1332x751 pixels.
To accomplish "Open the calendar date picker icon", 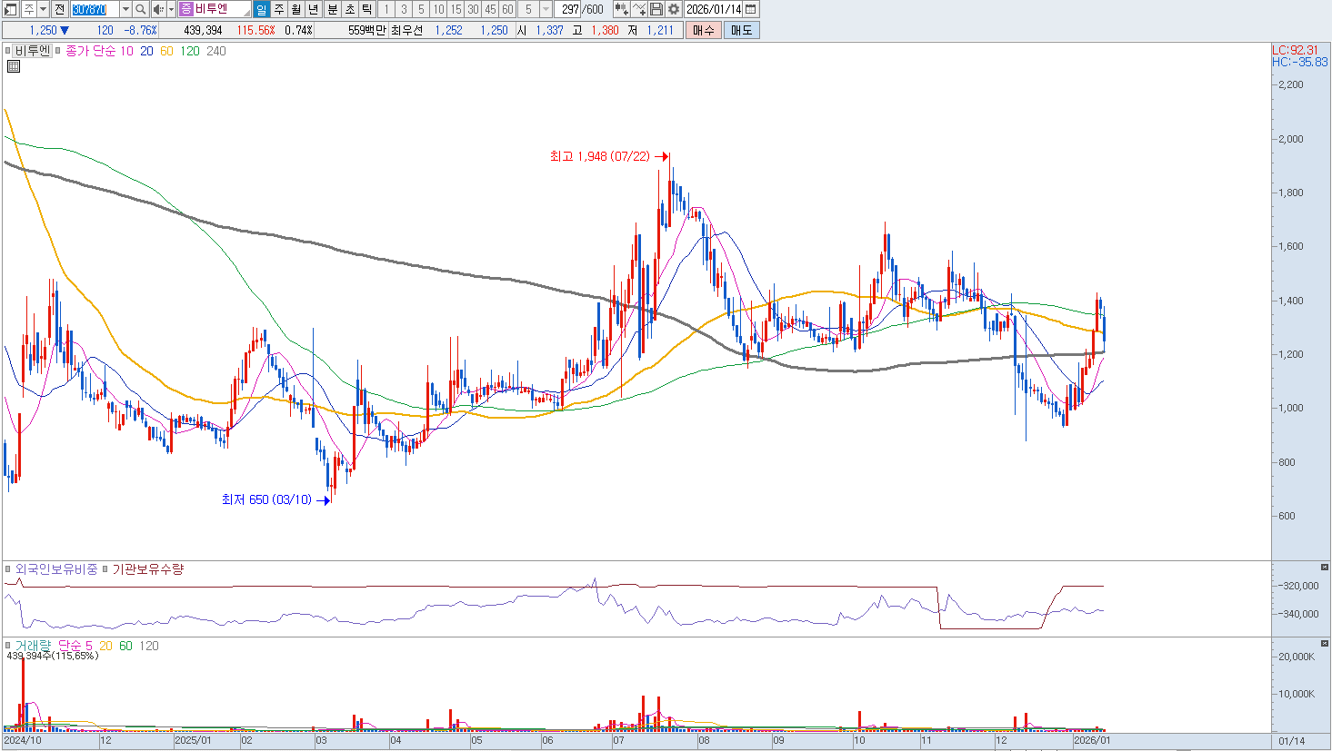I will pos(751,9).
